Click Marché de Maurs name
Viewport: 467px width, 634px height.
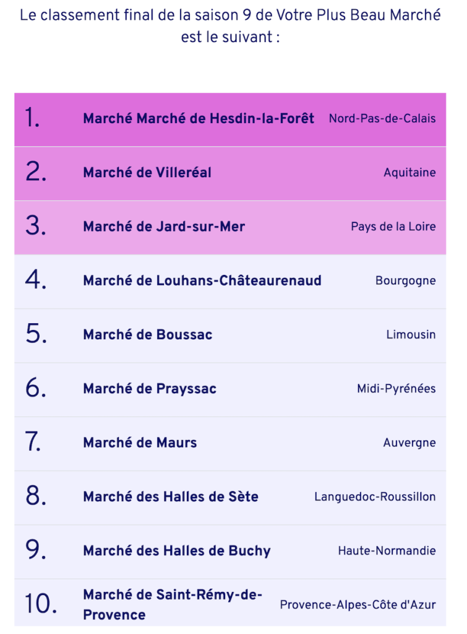(x=140, y=443)
